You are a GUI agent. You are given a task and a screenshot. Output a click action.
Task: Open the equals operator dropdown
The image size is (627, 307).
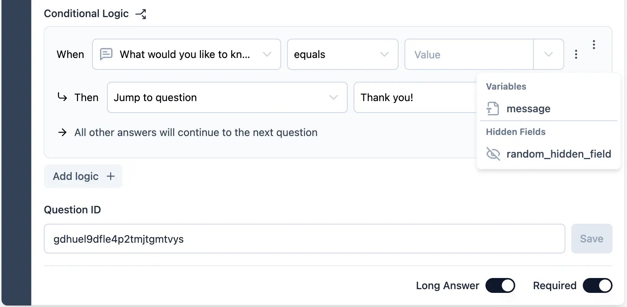coord(342,54)
